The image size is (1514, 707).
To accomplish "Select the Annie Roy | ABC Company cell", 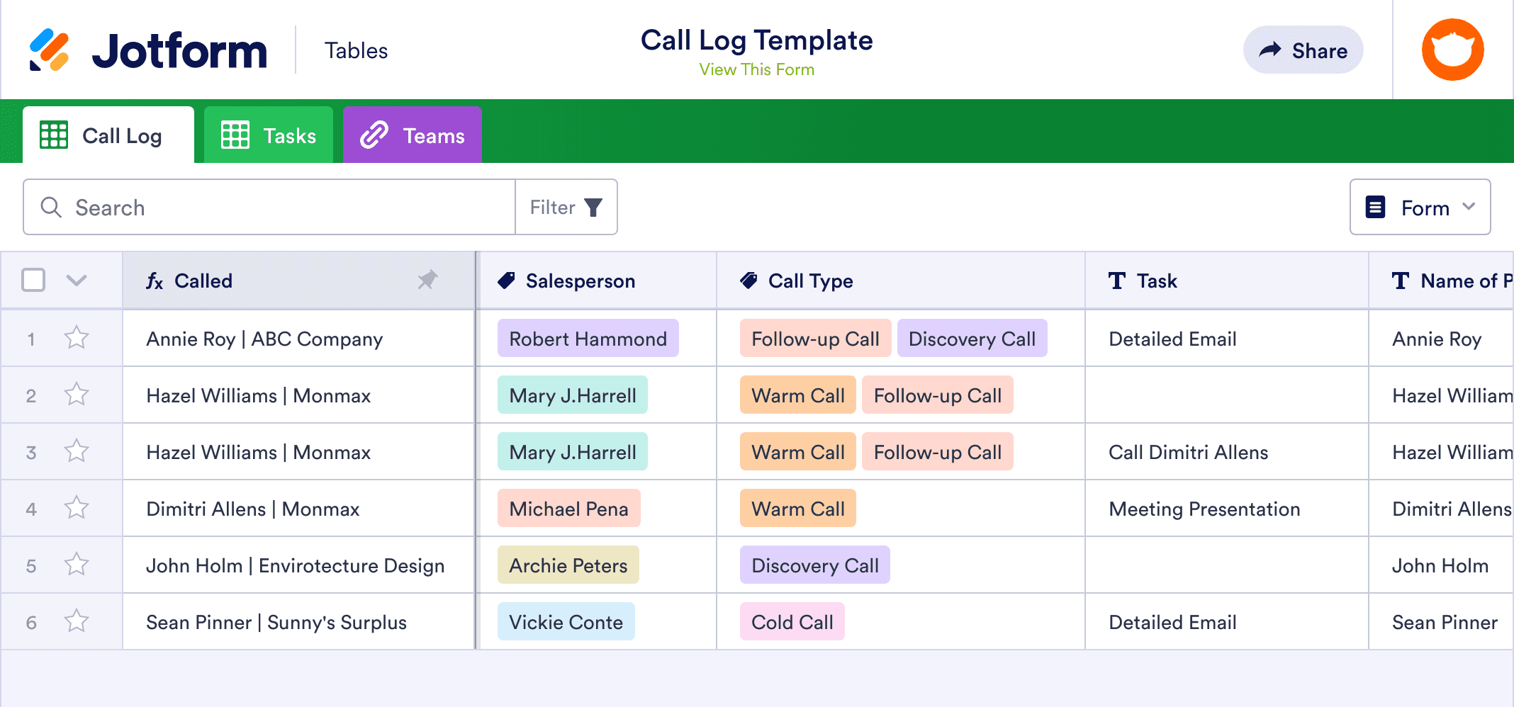I will (298, 338).
